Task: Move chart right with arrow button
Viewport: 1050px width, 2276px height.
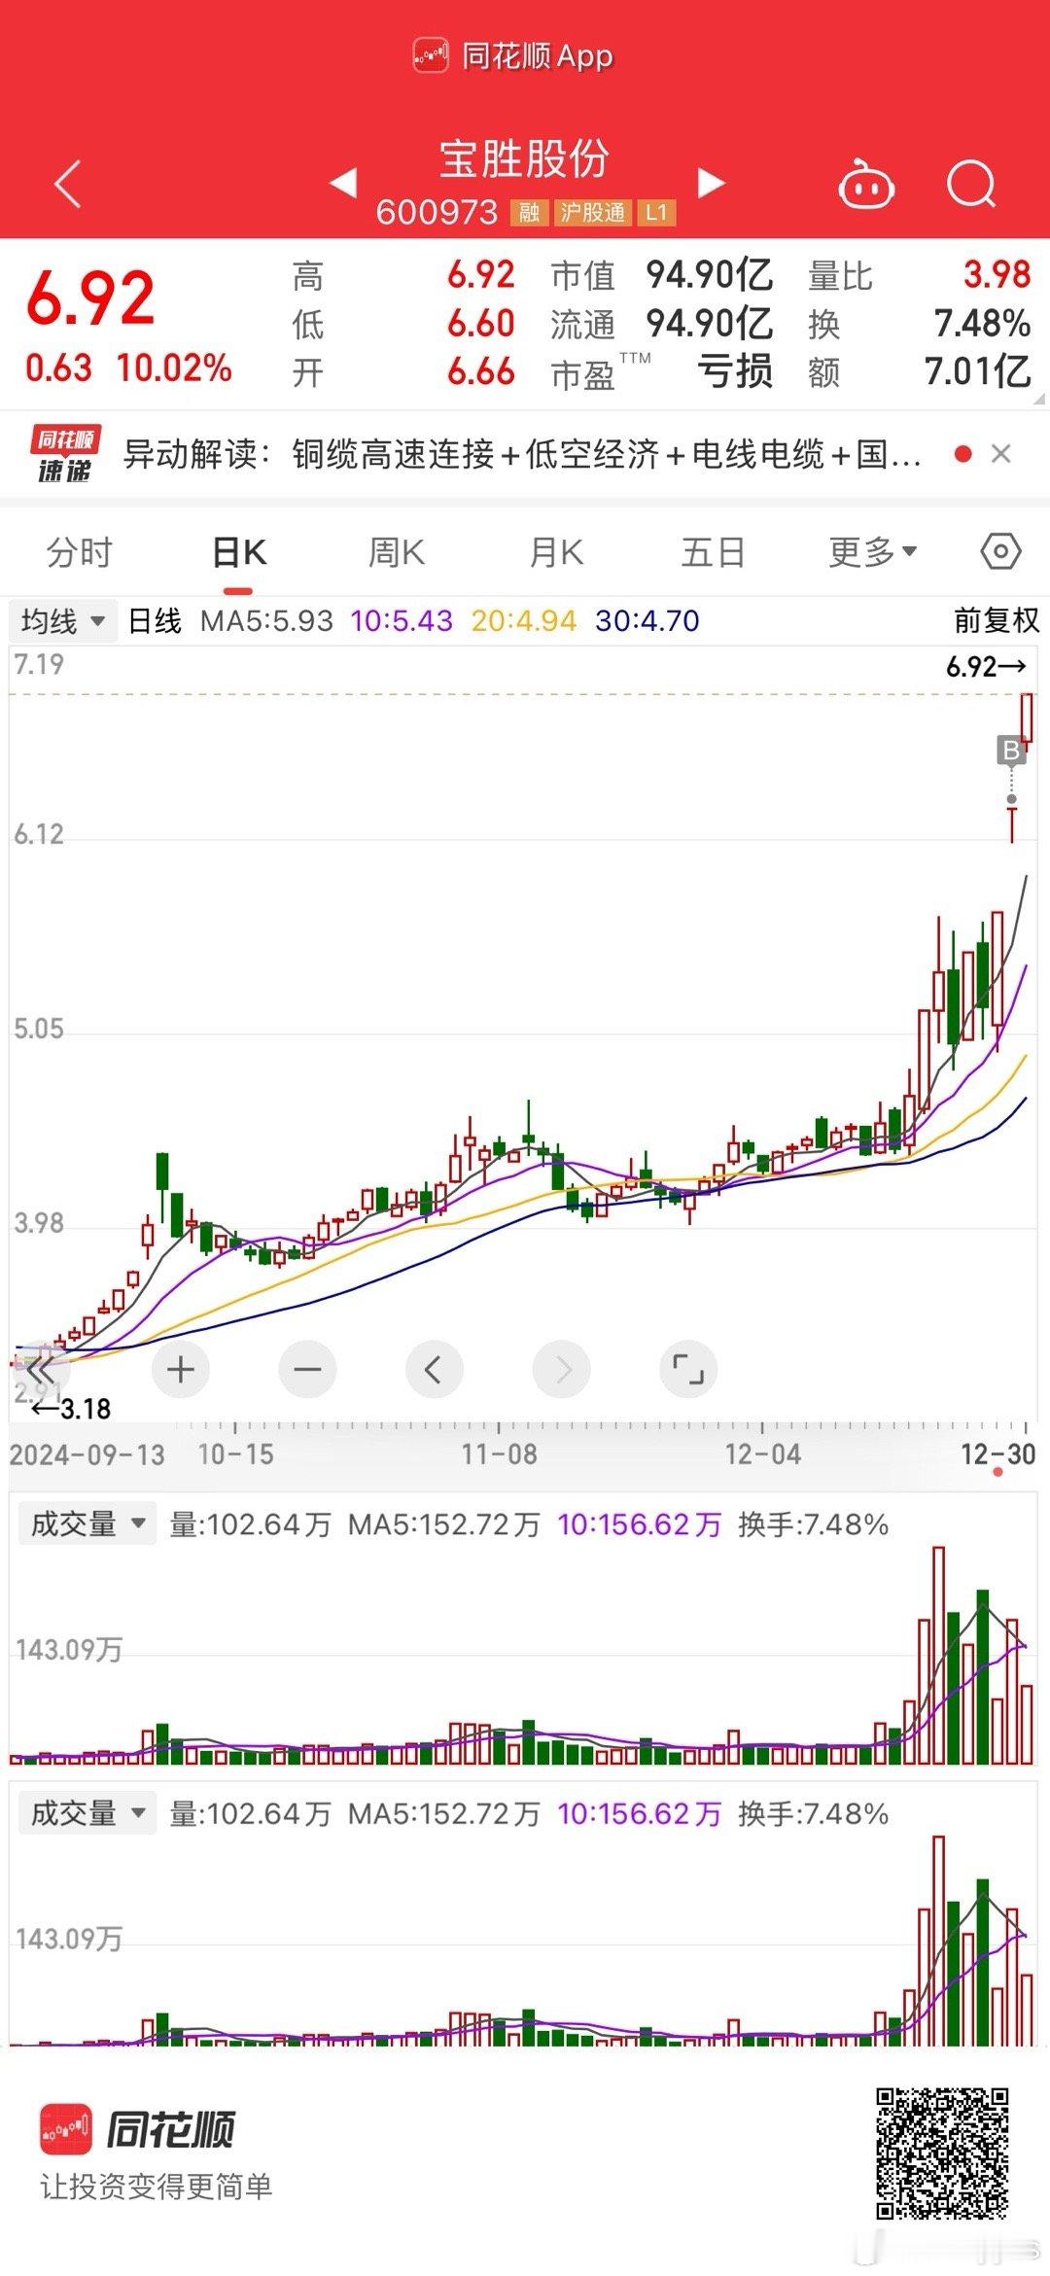Action: (562, 1370)
